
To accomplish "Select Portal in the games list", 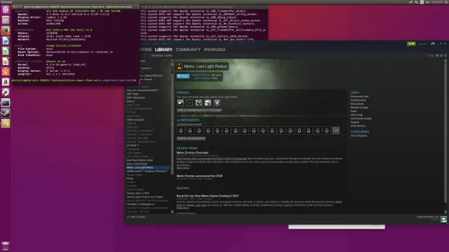I will point(130,179).
